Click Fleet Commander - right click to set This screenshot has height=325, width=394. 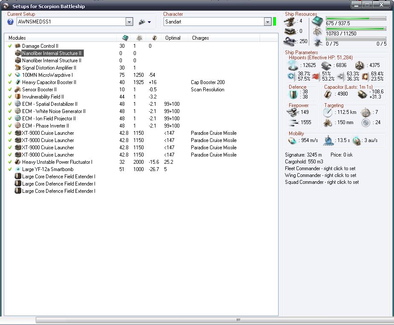click(x=320, y=168)
